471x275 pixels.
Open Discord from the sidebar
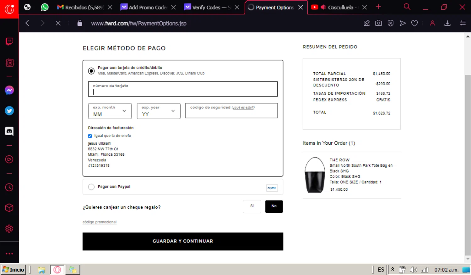9,131
